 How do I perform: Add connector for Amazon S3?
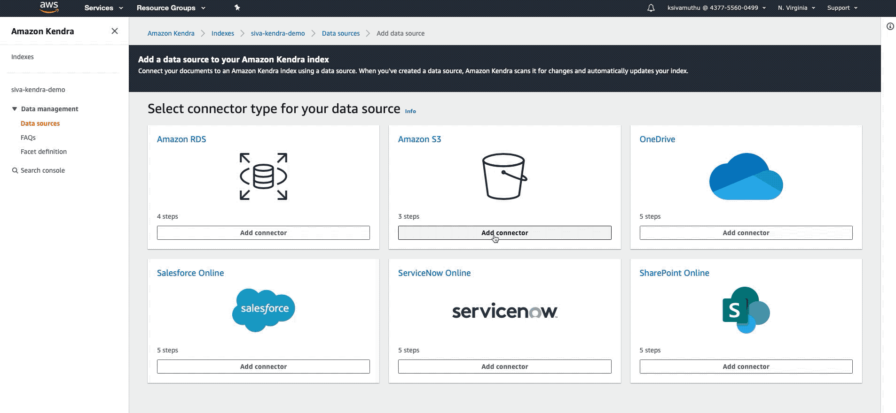tap(504, 233)
